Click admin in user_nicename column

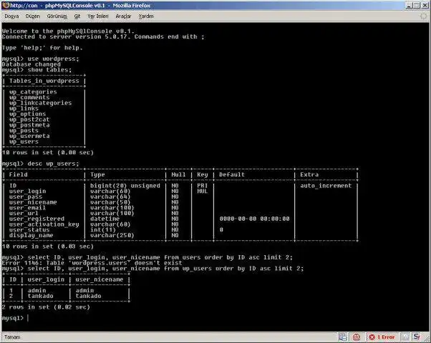click(84, 290)
